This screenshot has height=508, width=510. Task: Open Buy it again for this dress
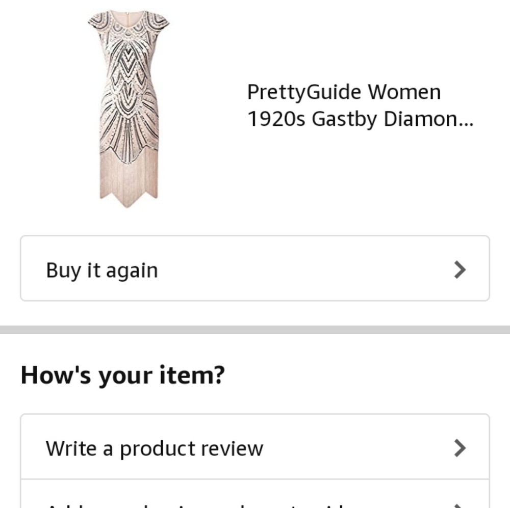click(x=255, y=269)
